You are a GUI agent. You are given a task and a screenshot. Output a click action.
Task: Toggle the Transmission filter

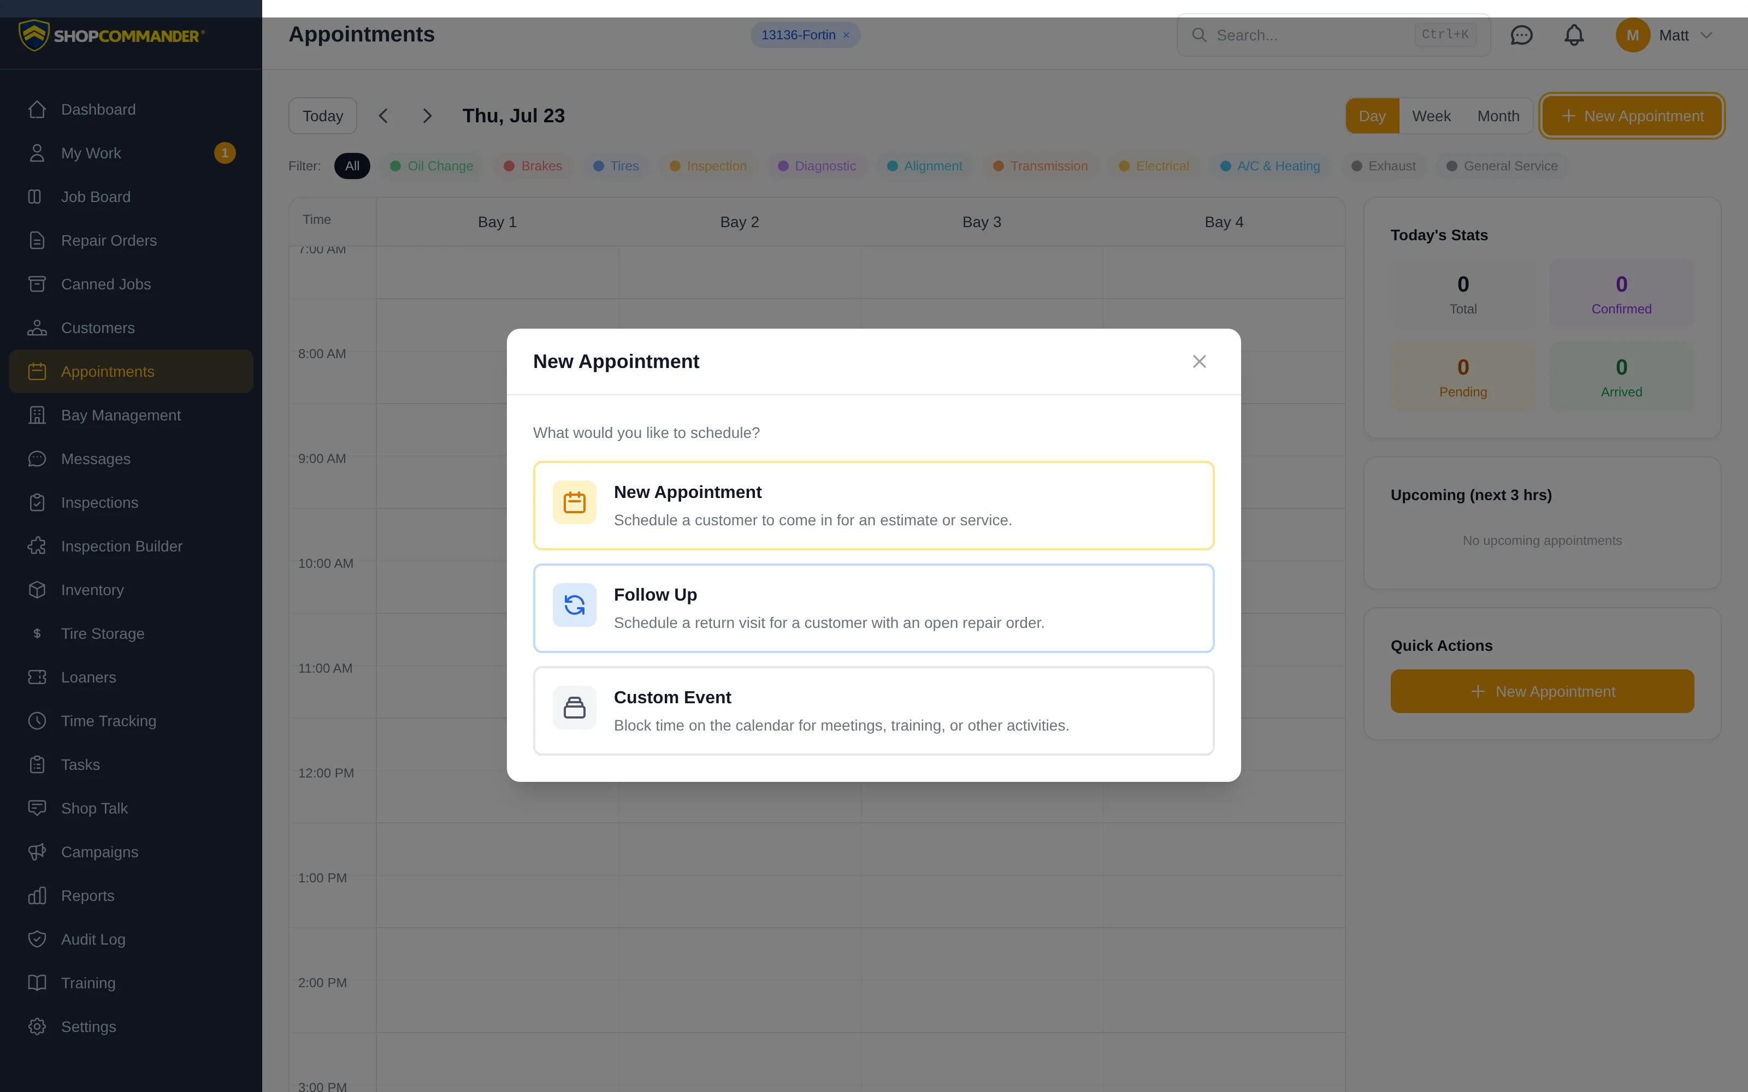tap(1040, 166)
